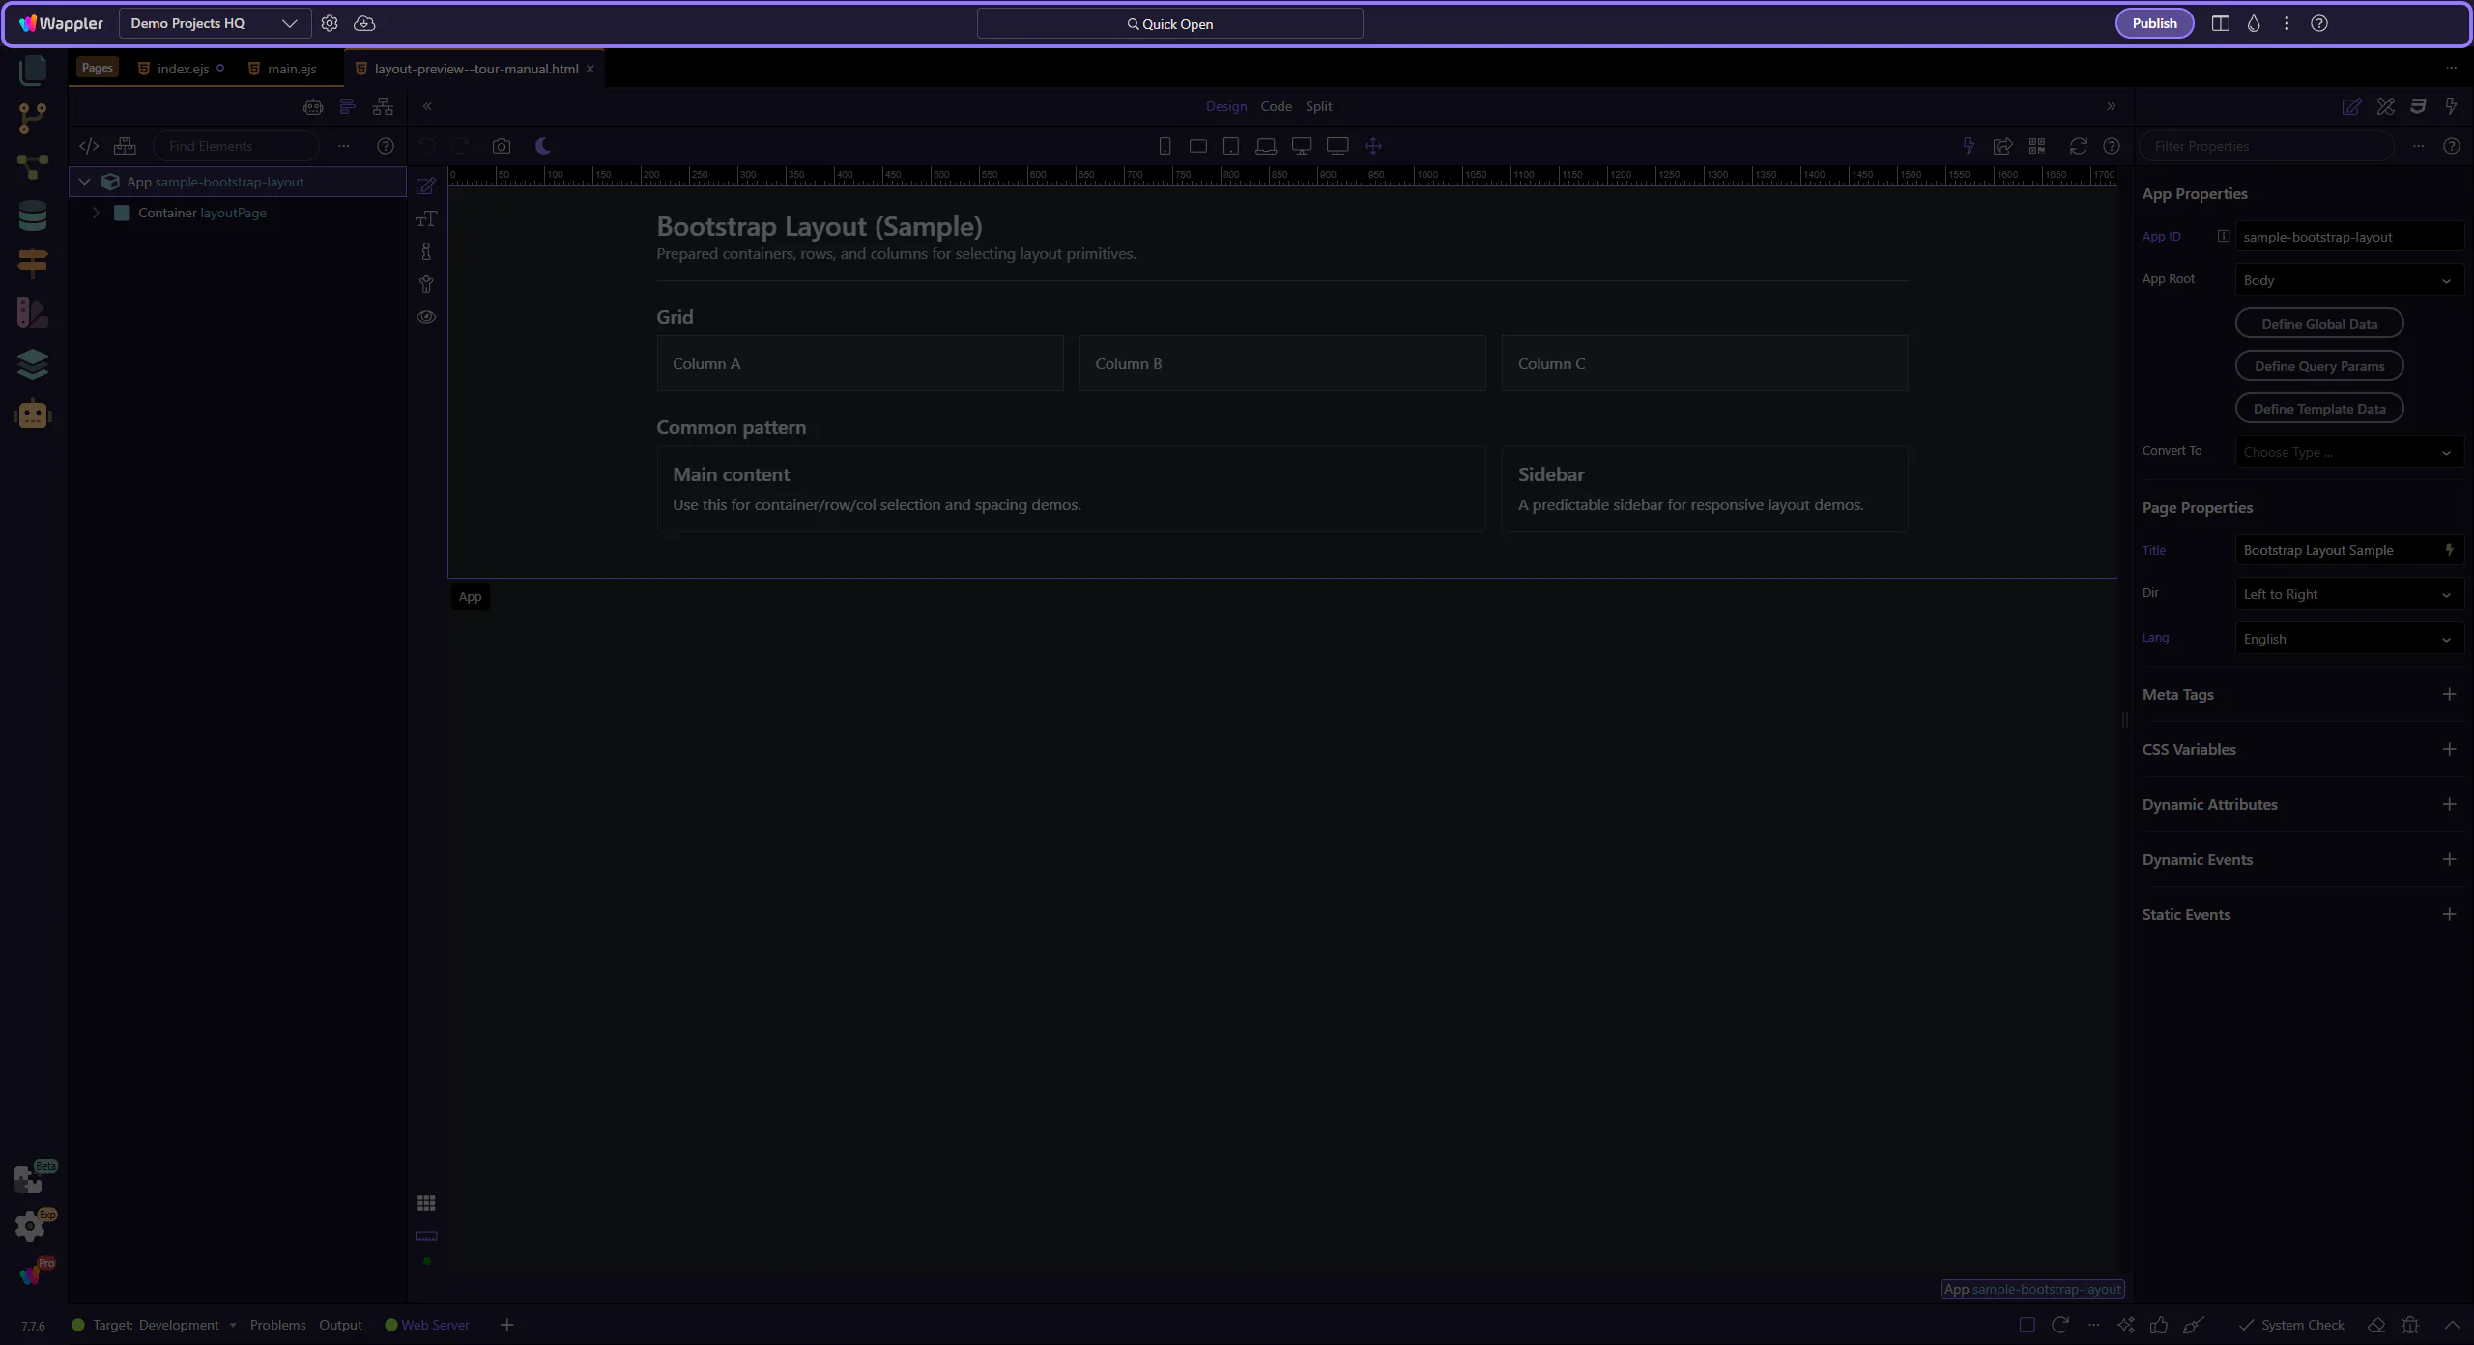Open project settings gear icon
Image resolution: width=2474 pixels, height=1345 pixels.
[x=330, y=23]
